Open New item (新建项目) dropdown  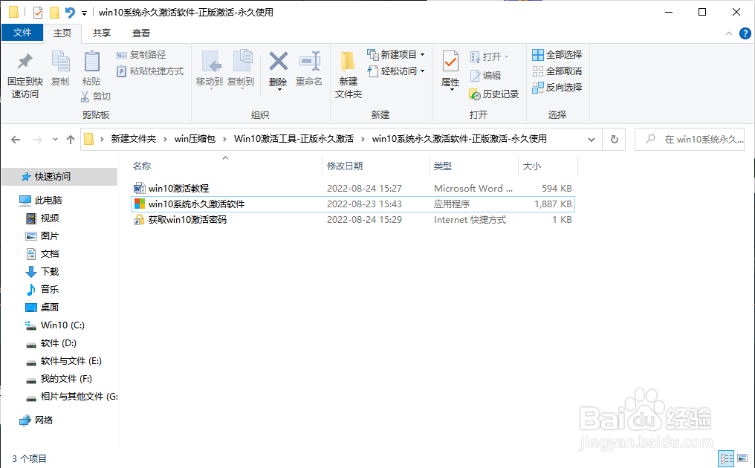coord(396,55)
